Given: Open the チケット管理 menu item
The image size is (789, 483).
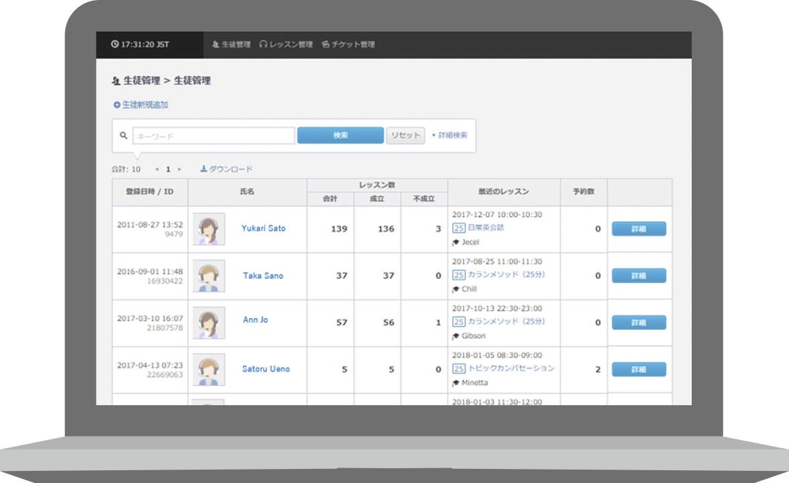Looking at the screenshot, I should point(348,44).
